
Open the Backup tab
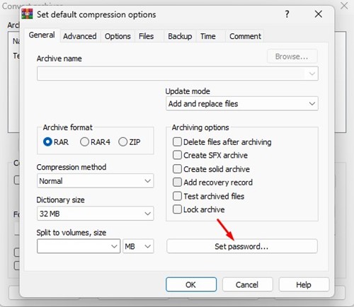[x=180, y=36]
